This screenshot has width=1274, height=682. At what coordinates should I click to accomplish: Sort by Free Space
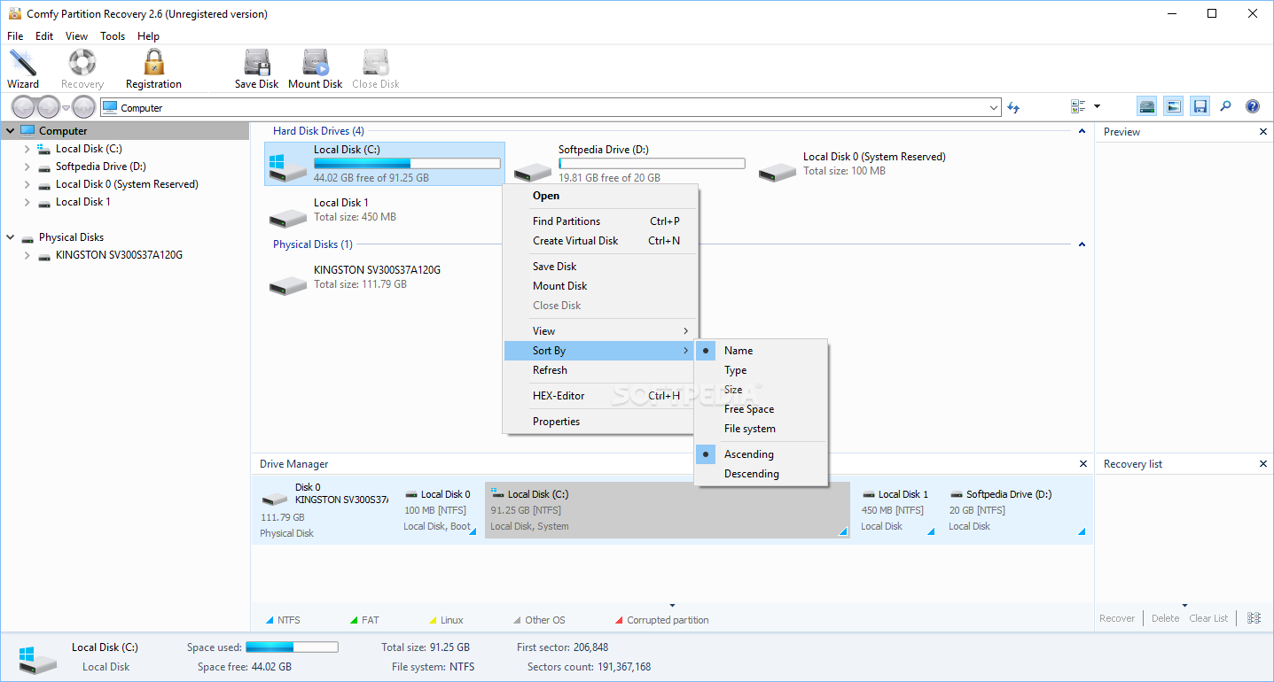[x=762, y=409]
